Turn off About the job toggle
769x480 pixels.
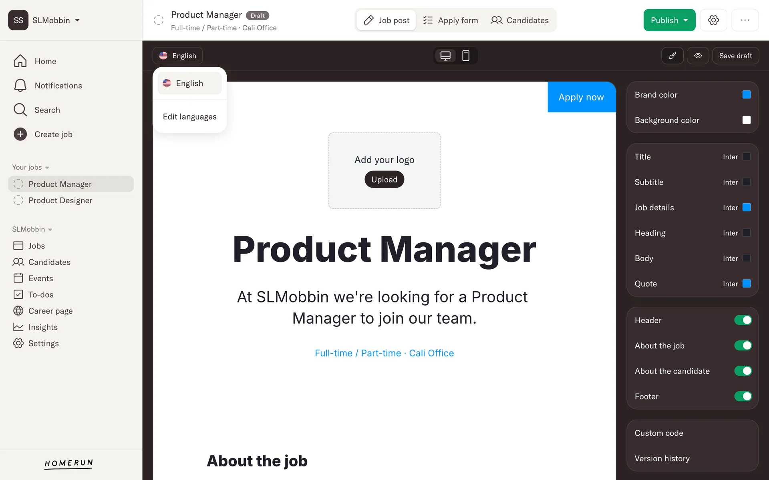click(x=743, y=346)
